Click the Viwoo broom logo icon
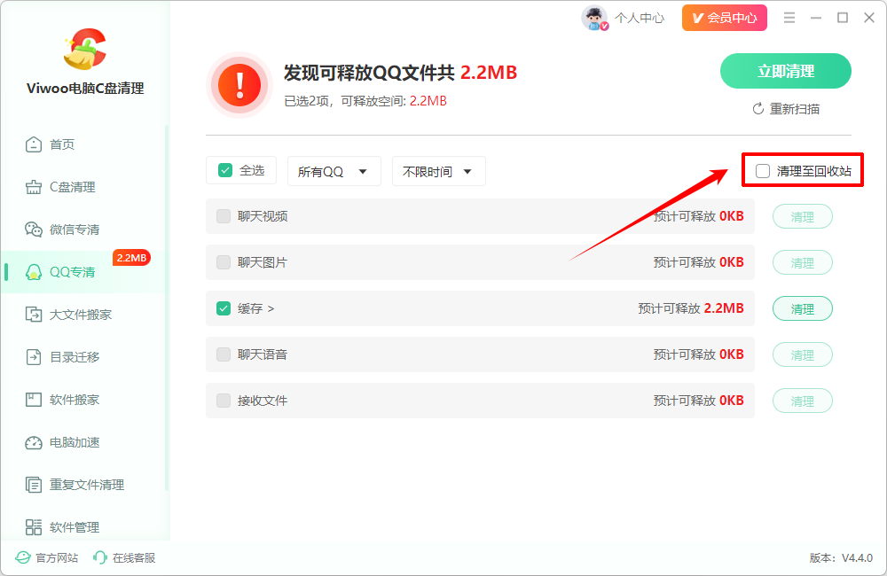Image resolution: width=887 pixels, height=576 pixels. [x=85, y=49]
